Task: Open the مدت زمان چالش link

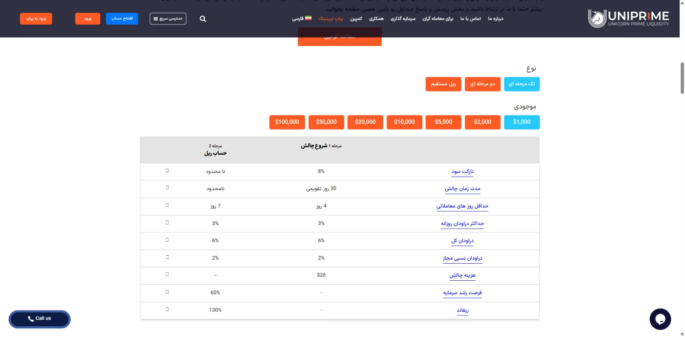Action: pyautogui.click(x=462, y=189)
